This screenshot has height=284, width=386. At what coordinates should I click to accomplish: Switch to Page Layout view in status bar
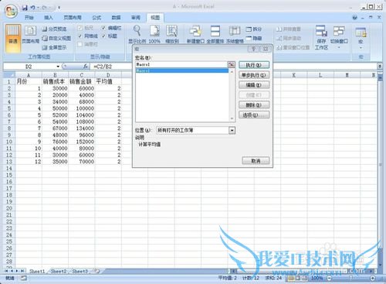(x=298, y=278)
